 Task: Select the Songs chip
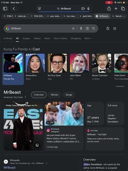click(x=69, y=95)
